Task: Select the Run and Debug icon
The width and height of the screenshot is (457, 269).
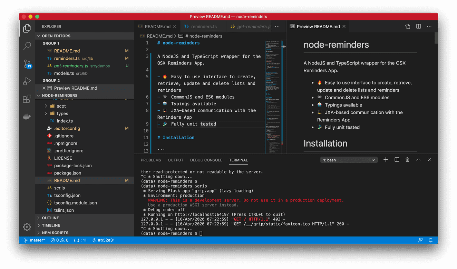Action: click(x=27, y=81)
